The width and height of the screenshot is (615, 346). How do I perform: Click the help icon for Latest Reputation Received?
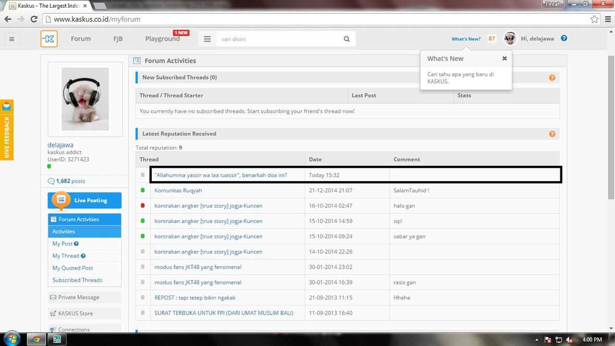[x=552, y=134]
